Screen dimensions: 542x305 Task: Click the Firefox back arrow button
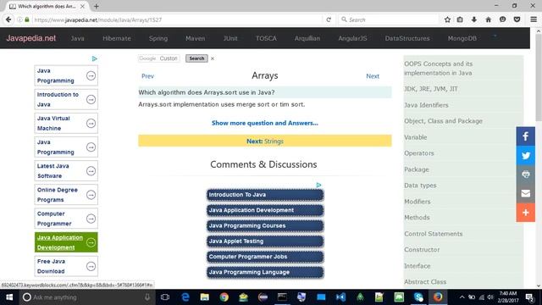pos(8,19)
